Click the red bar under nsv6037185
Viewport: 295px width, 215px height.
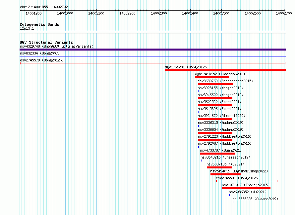click(x=219, y=167)
